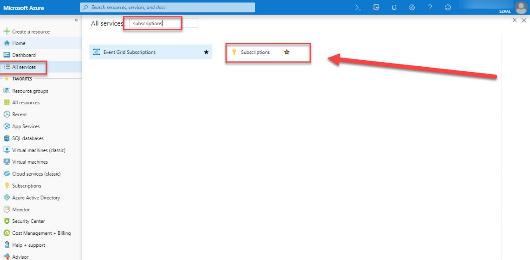Collapse the left sidebar with the double chevron
The height and width of the screenshot is (260, 530).
76,20
